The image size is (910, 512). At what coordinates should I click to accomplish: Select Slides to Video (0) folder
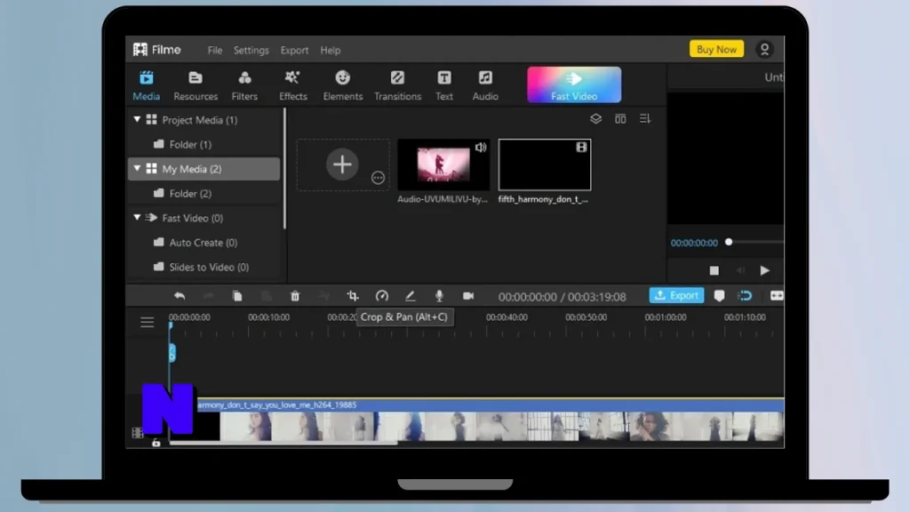pos(201,267)
